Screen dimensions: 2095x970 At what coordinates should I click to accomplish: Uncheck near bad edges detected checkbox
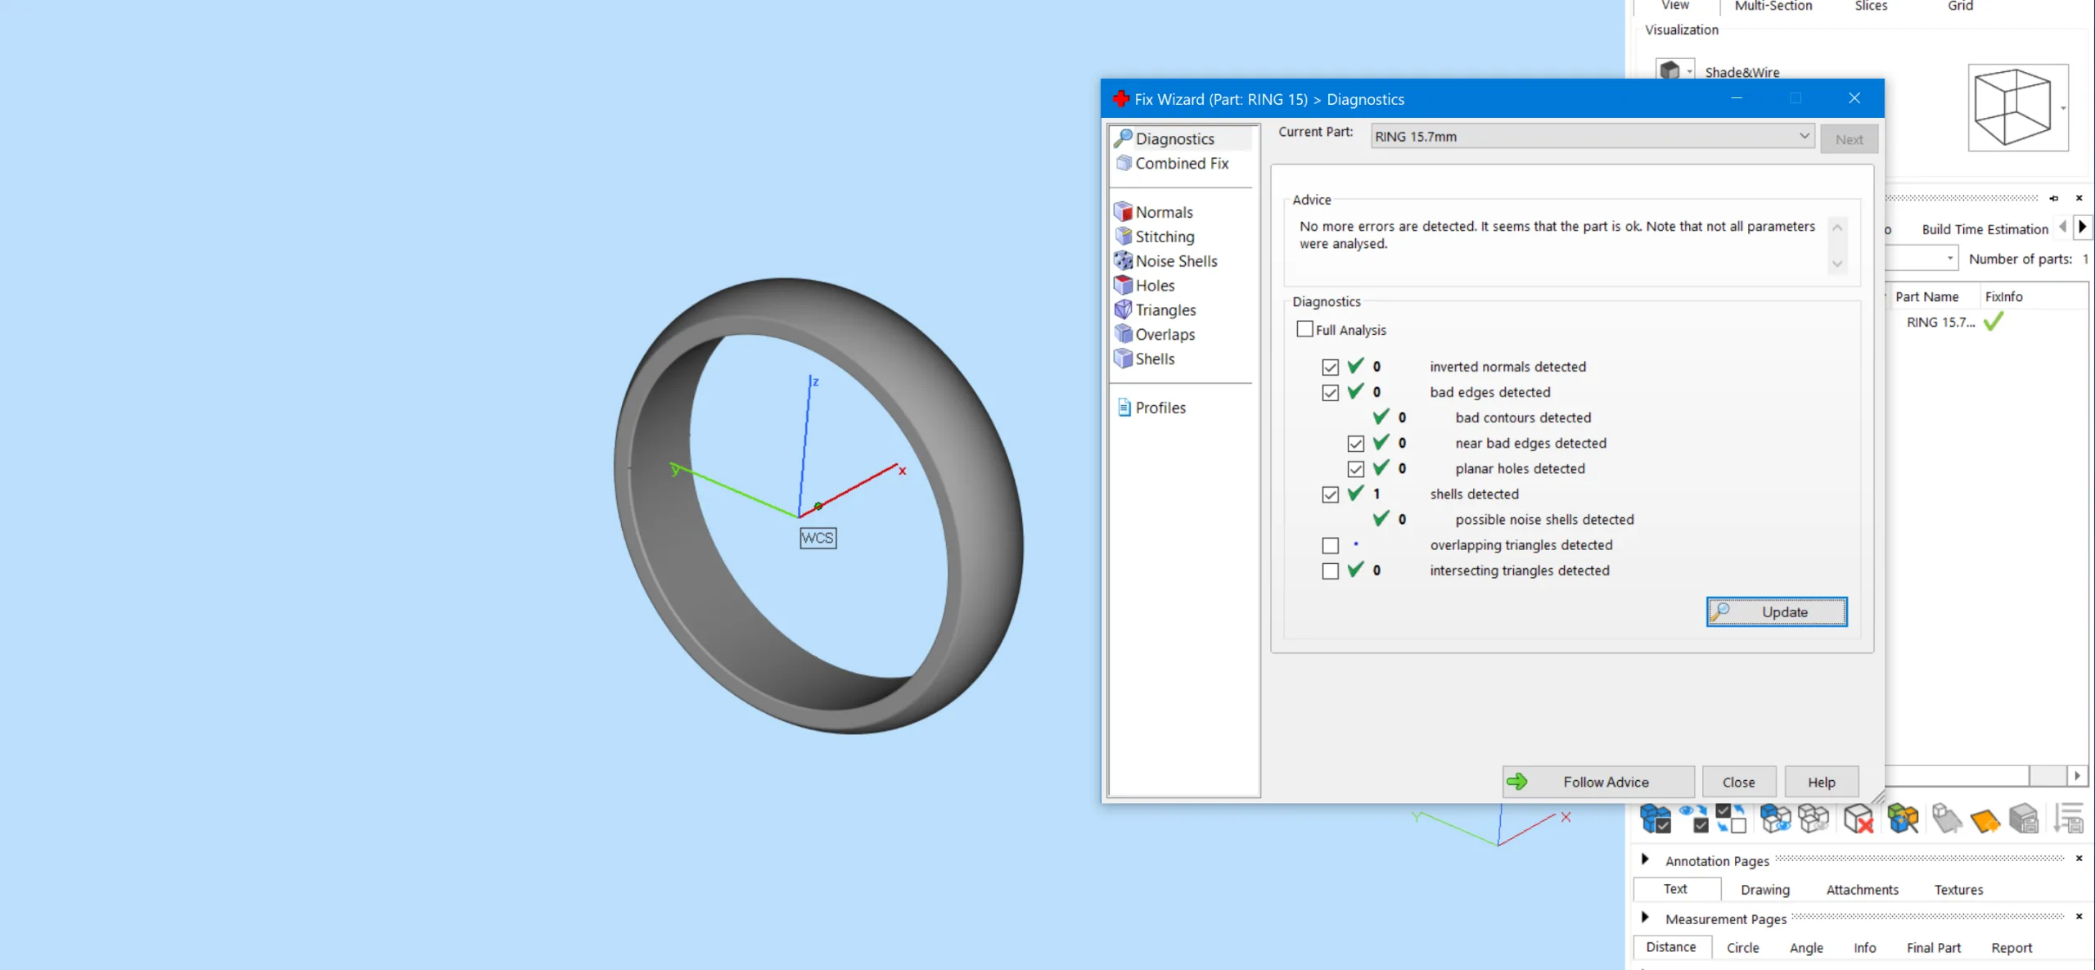[1355, 443]
